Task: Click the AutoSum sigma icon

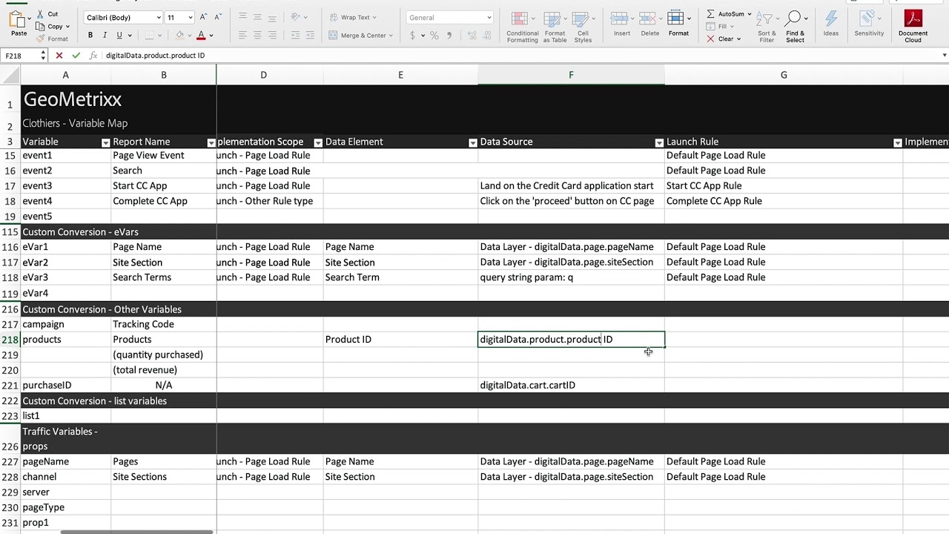Action: (710, 14)
